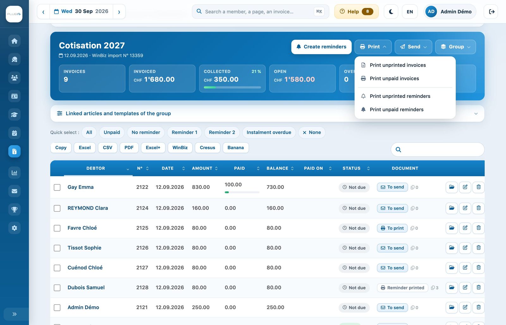
Task: Sort table by Status column
Action: pyautogui.click(x=356, y=168)
